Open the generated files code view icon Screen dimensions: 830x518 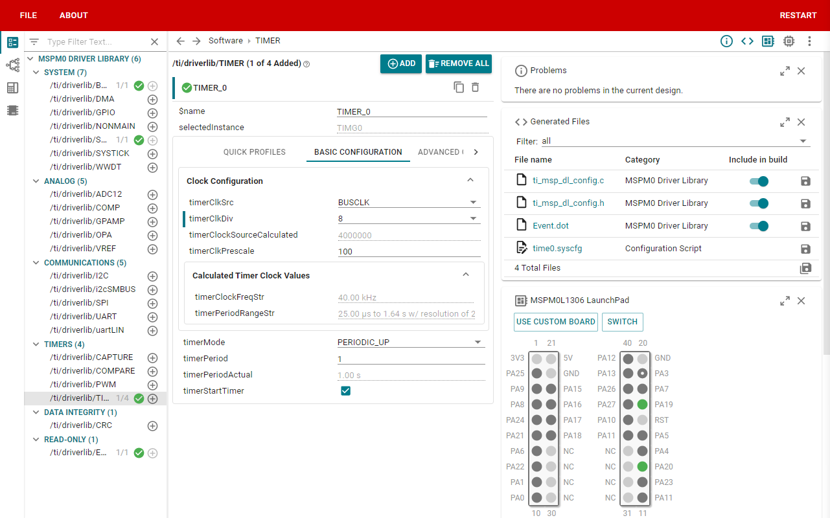(747, 41)
